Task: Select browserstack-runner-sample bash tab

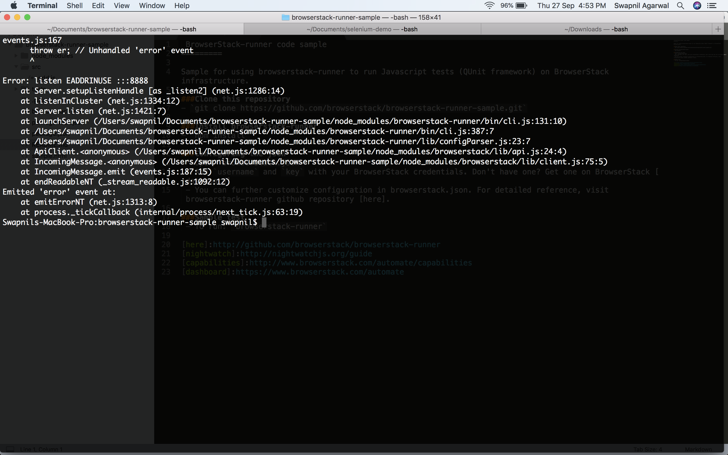Action: pos(122,29)
